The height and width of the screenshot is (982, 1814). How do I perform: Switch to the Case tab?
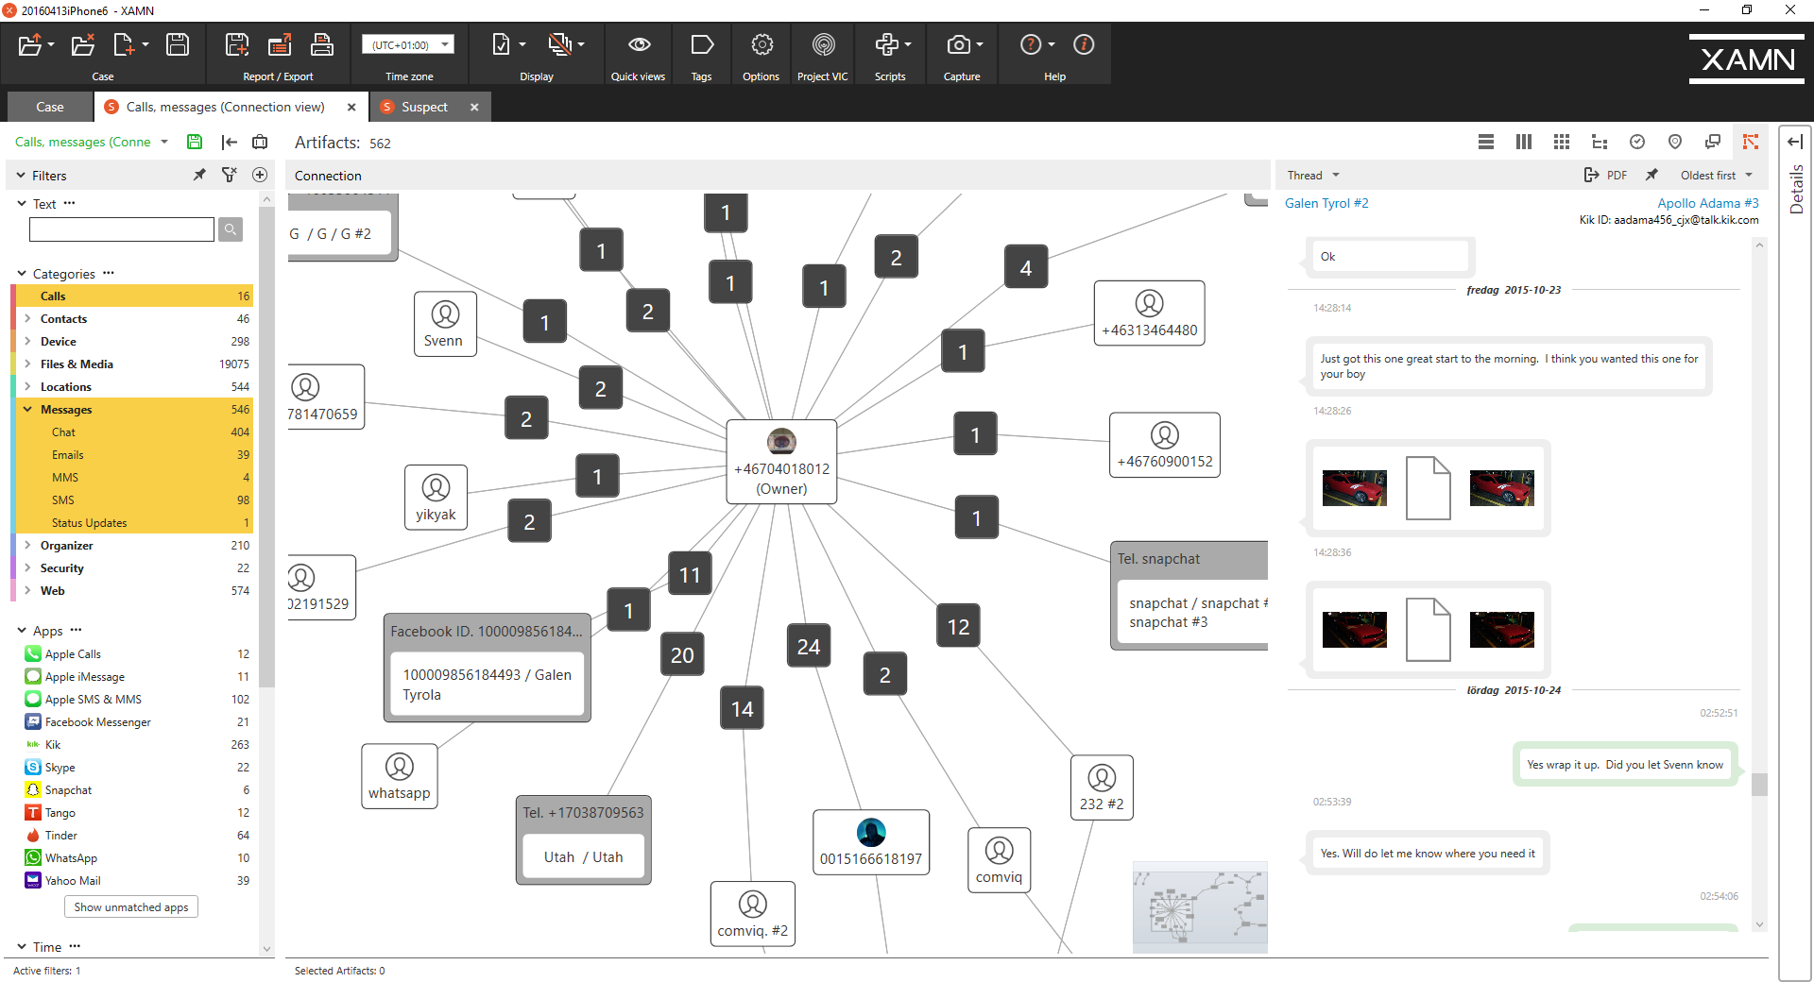click(x=49, y=108)
